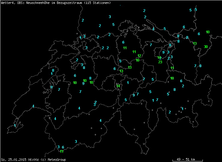Click the cyan 9 between two green 10s
This screenshot has height=162, width=222.
click(83, 84)
